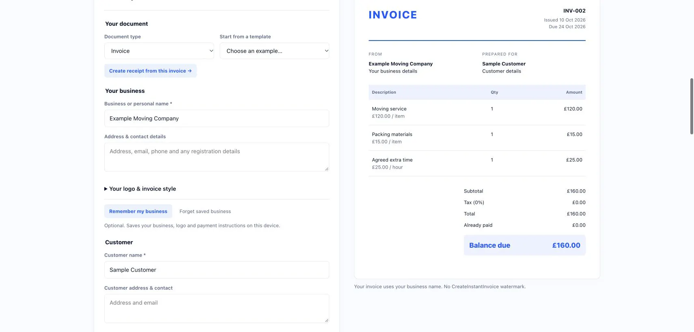Open the Document type dropdown
Viewport: 694px width, 332px height.
pyautogui.click(x=159, y=51)
